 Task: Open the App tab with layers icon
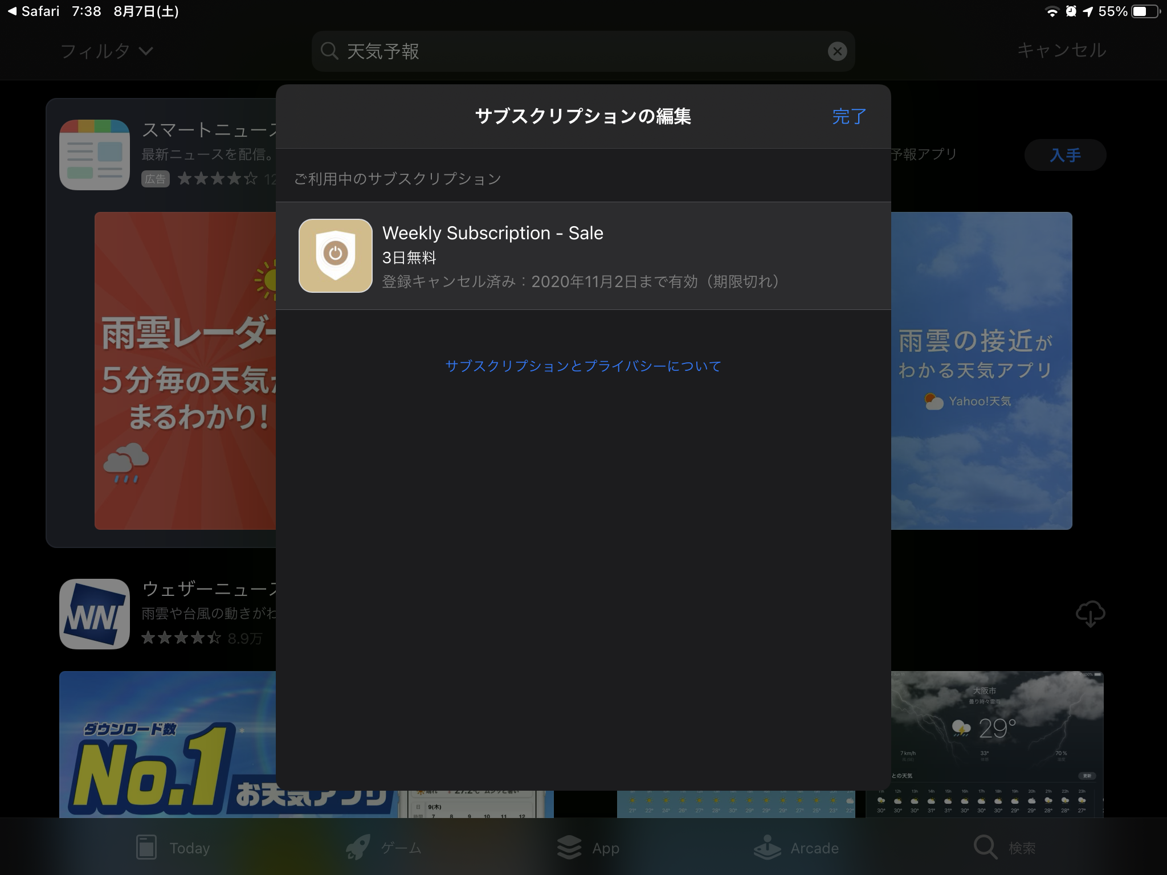(588, 848)
